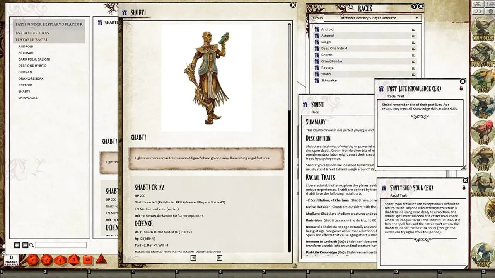495x278 pixels.
Task: Click the Android row link icon
Action: pos(317,29)
